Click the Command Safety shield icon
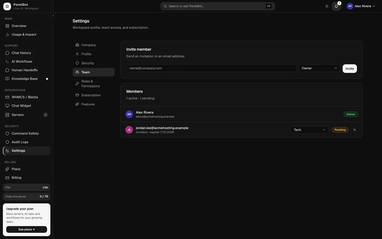 click(x=7, y=134)
